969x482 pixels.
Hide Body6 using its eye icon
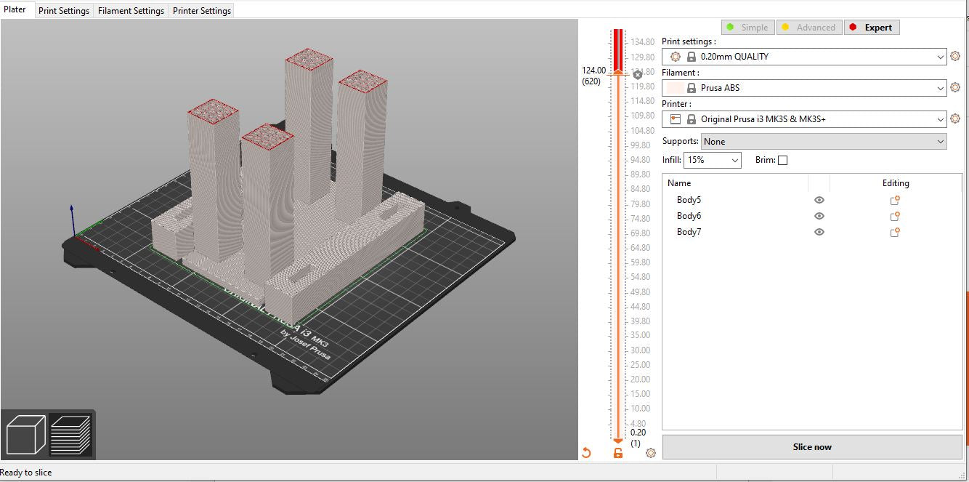click(819, 216)
